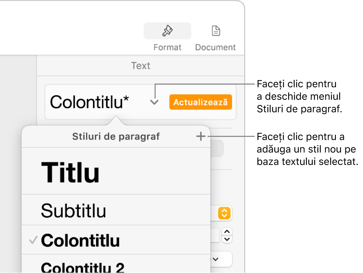This screenshot has height=273, width=363.
Task: Open the orange up-down popup selector
Action: (x=224, y=213)
